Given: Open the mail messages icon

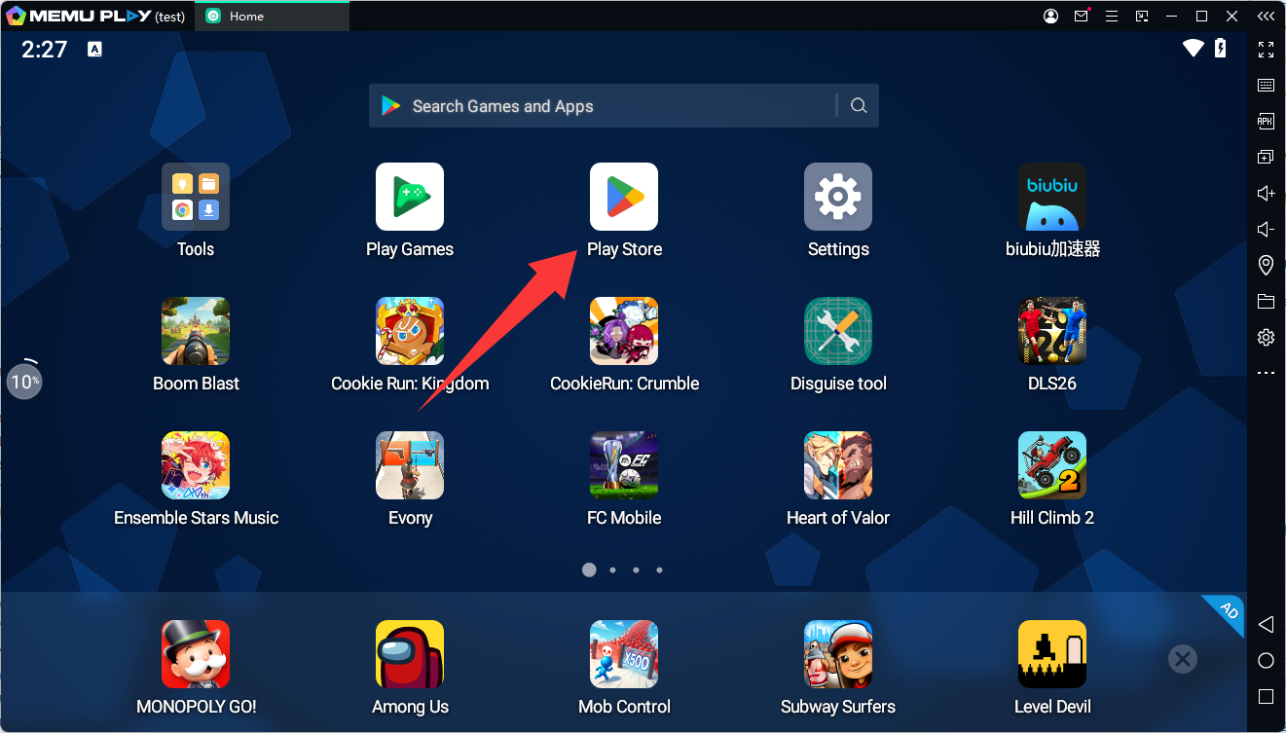Looking at the screenshot, I should pos(1082,16).
